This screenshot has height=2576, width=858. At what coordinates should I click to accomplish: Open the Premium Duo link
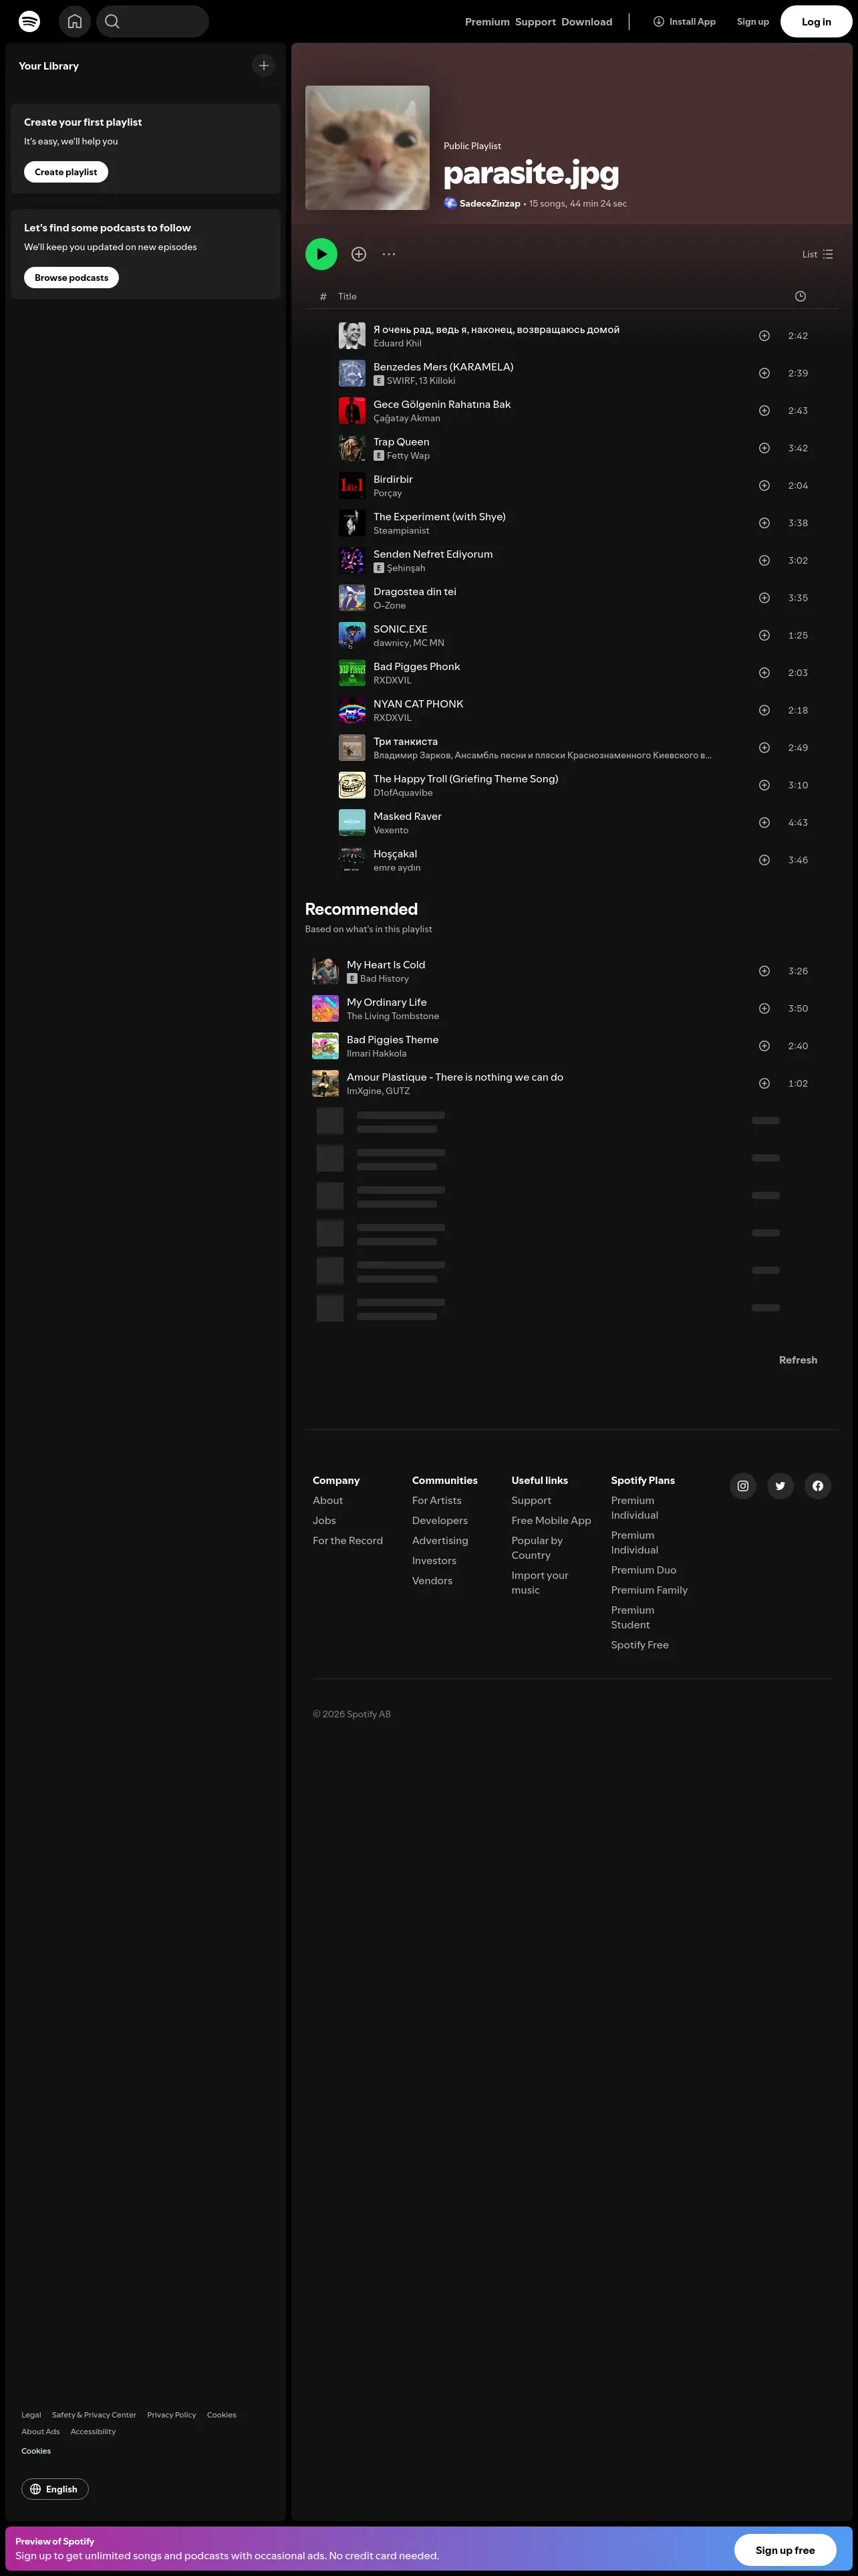pyautogui.click(x=643, y=1570)
